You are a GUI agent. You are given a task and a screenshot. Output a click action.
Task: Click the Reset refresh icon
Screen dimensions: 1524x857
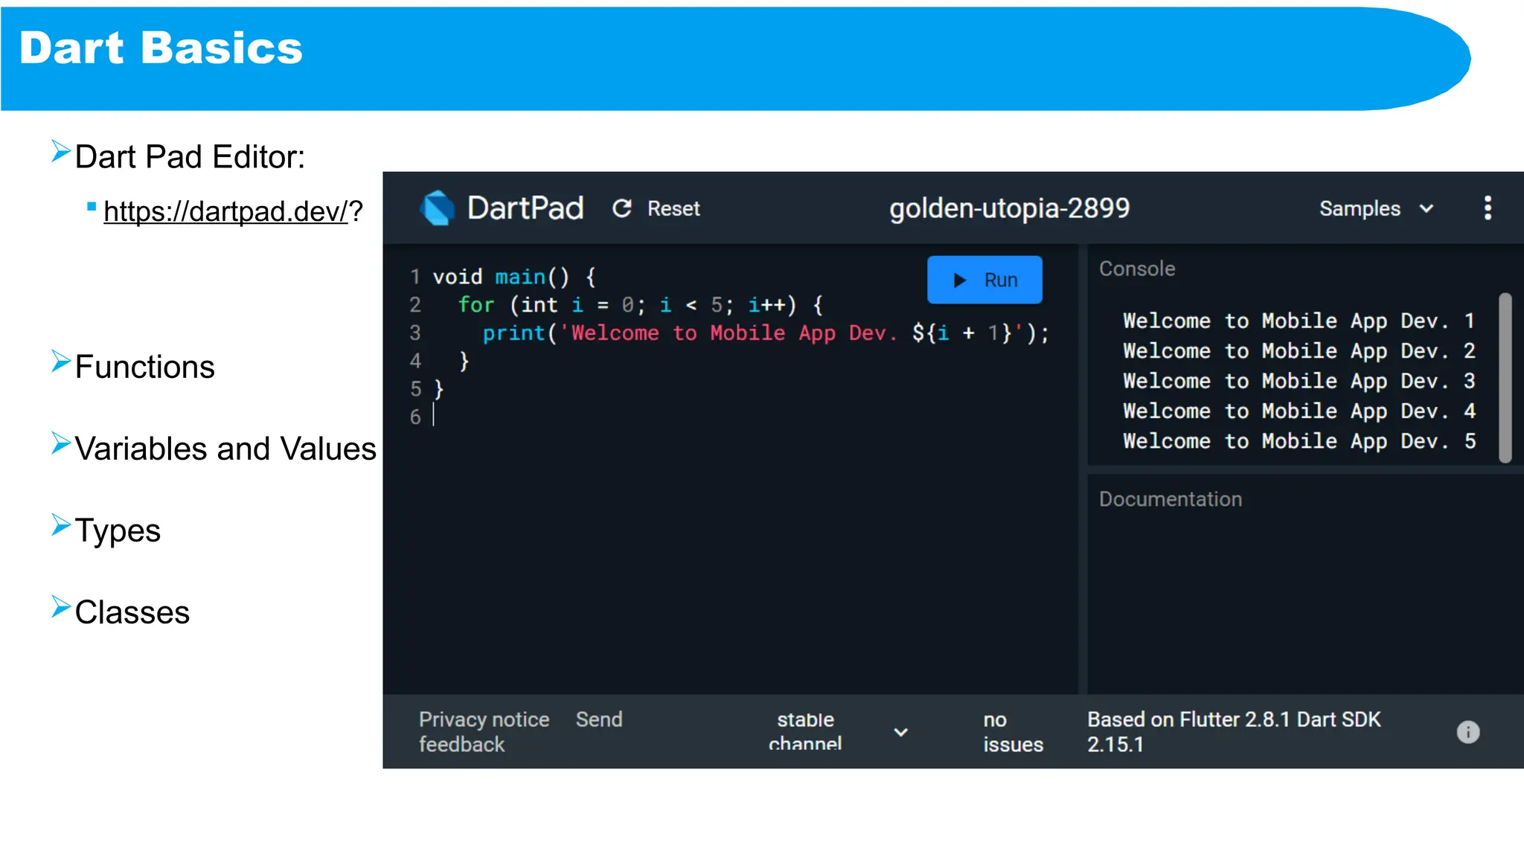click(x=622, y=208)
